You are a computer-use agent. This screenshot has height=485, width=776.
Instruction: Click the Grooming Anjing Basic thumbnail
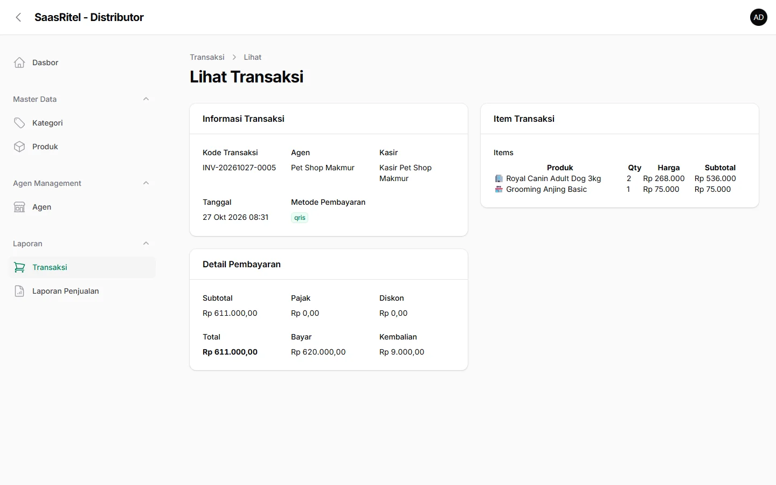pos(499,189)
